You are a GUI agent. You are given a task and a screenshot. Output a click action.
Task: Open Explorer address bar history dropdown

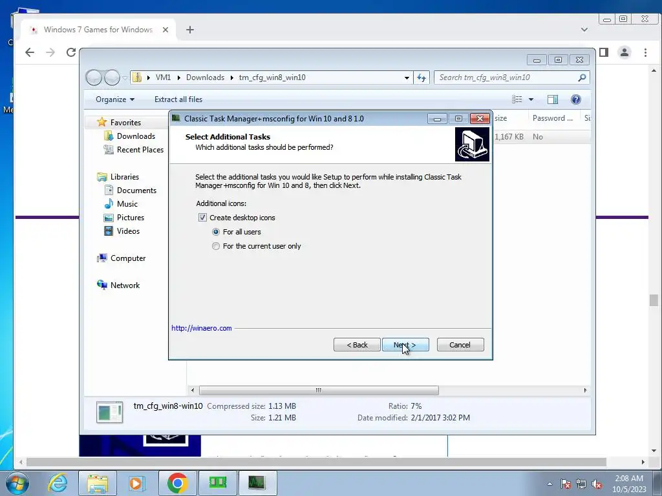click(407, 77)
